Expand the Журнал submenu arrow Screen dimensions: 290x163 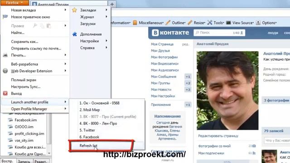click(106, 17)
